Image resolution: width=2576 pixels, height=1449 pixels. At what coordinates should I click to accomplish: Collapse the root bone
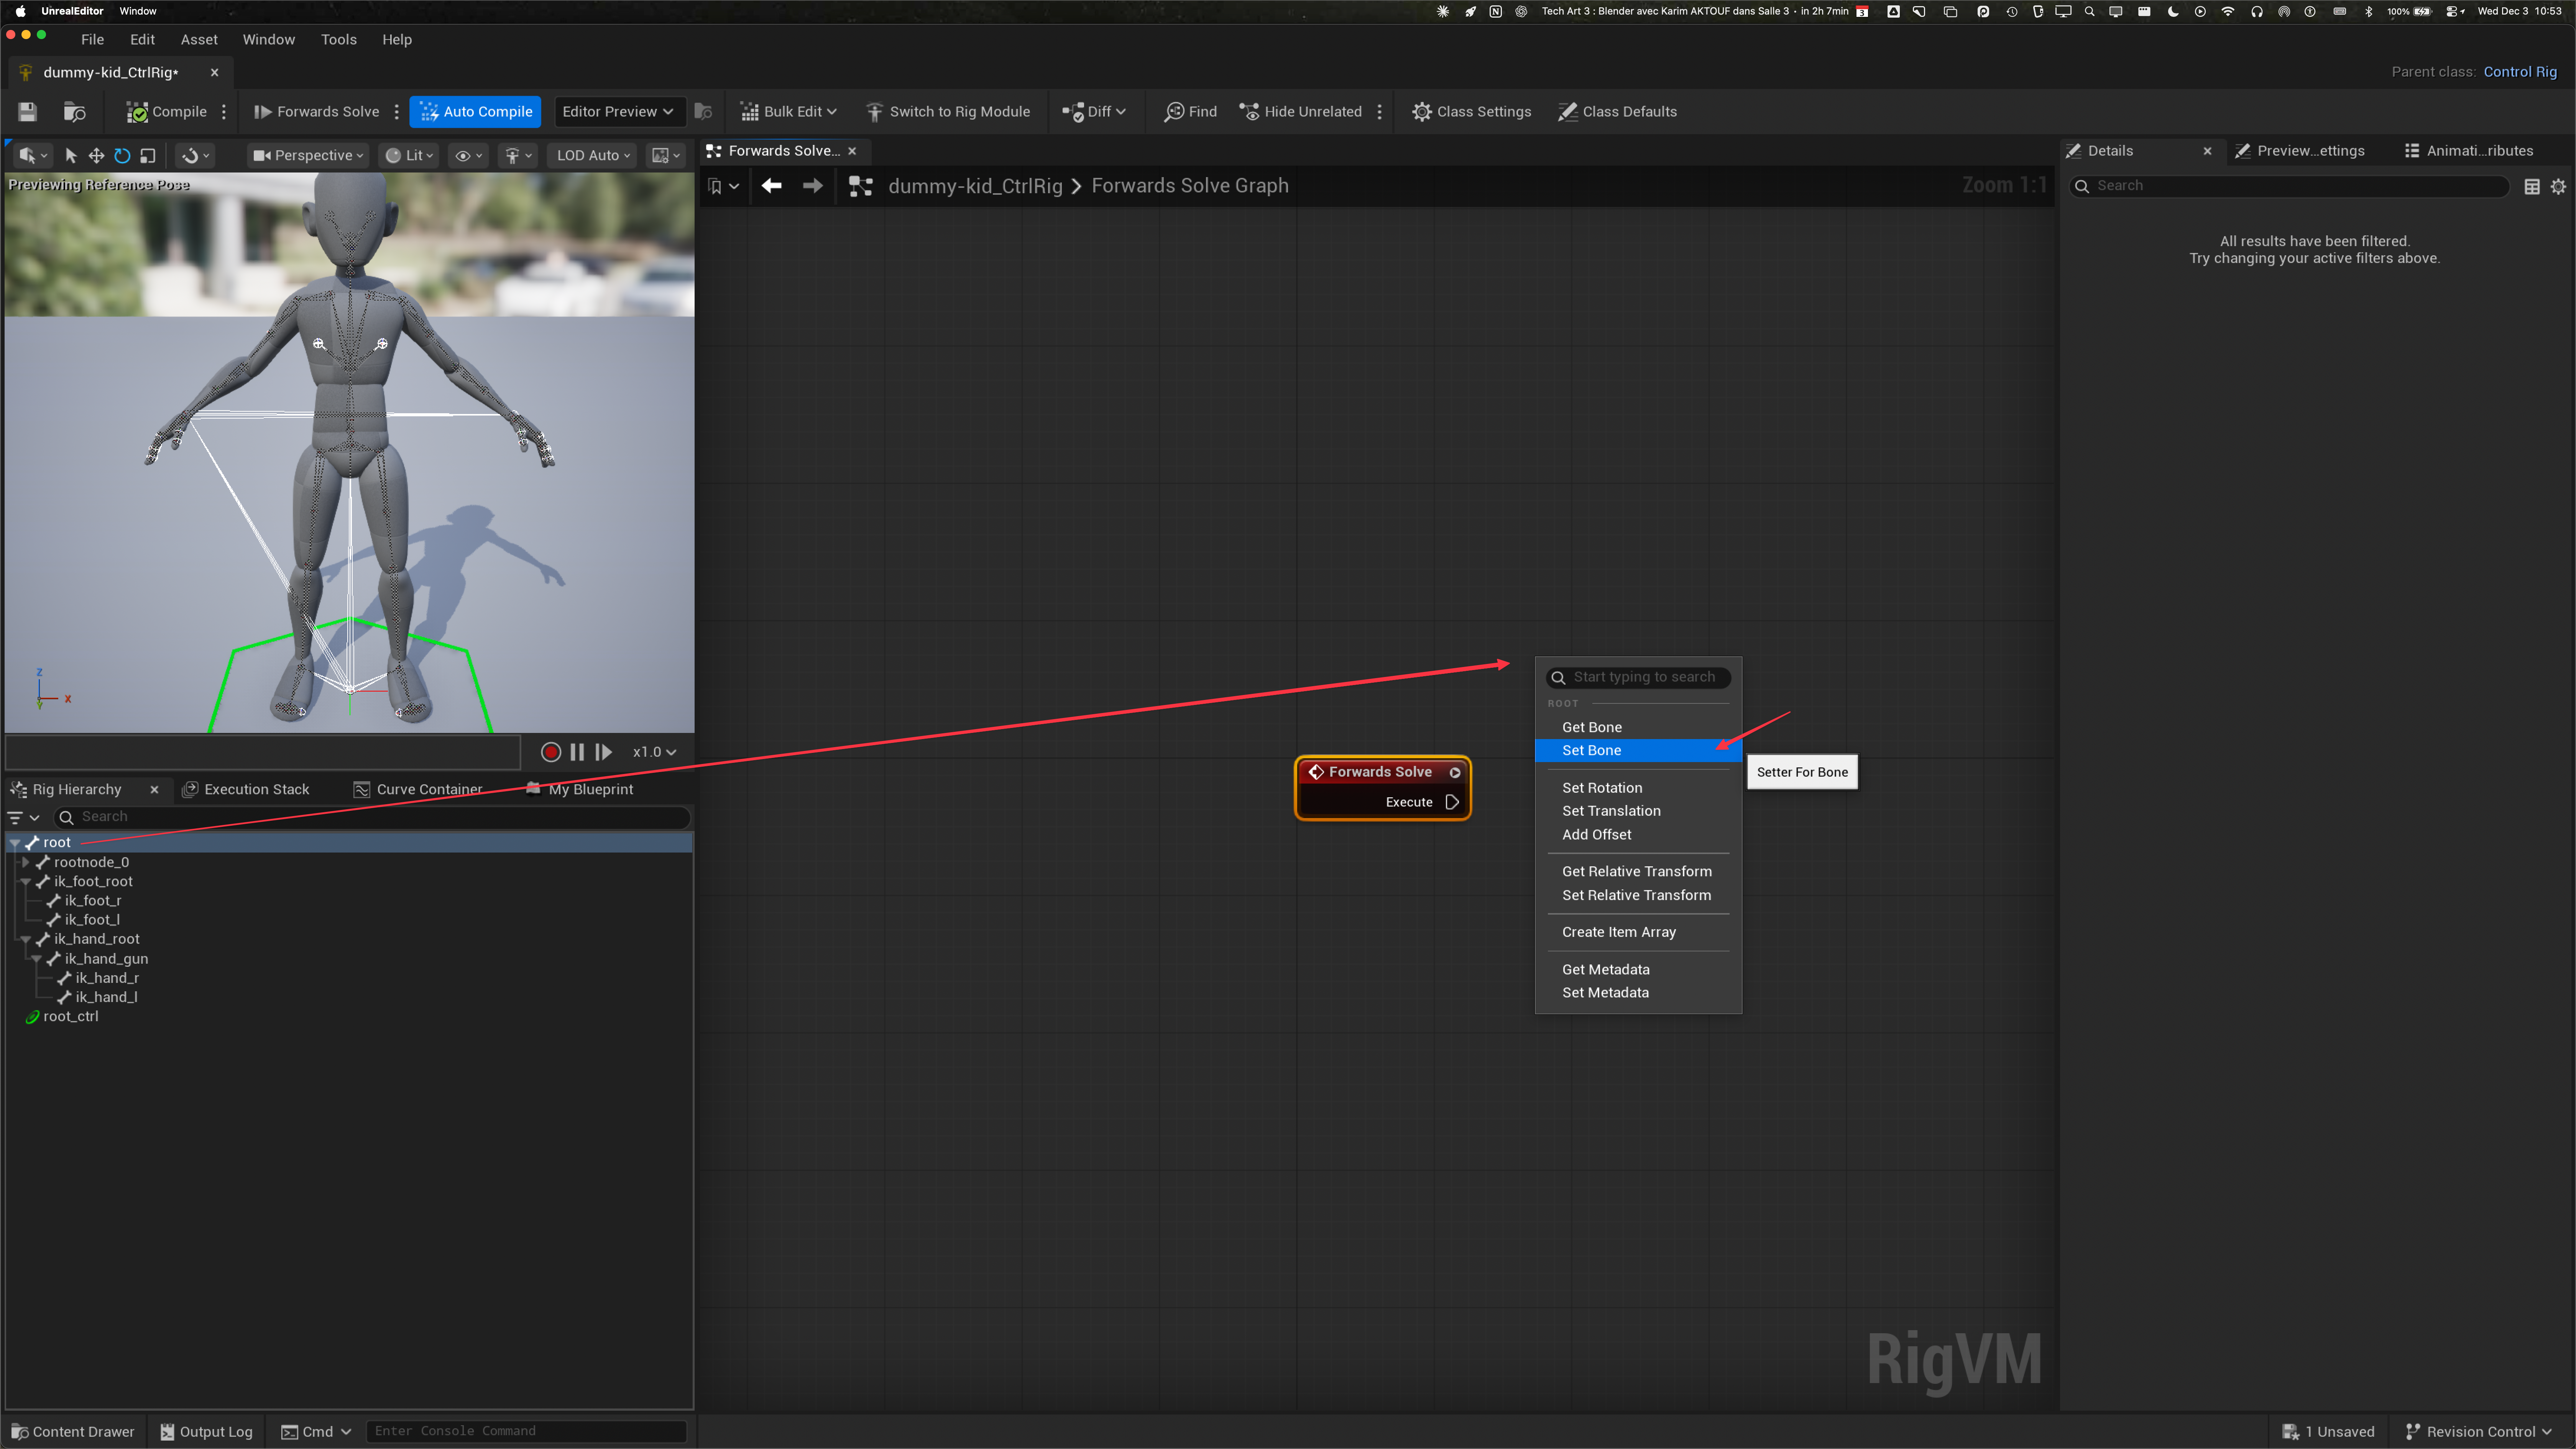15,843
